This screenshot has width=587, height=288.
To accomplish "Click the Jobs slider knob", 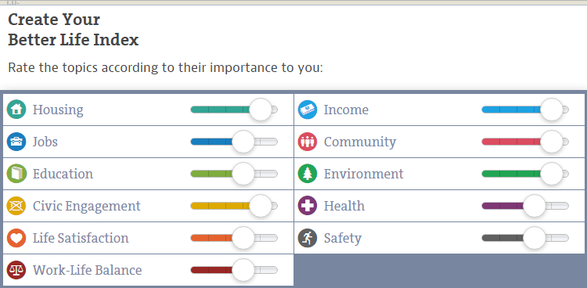I will [x=243, y=142].
